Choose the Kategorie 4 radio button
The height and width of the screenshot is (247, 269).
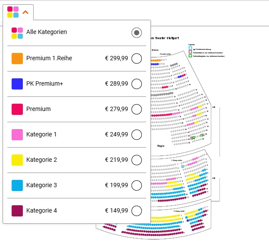click(137, 211)
